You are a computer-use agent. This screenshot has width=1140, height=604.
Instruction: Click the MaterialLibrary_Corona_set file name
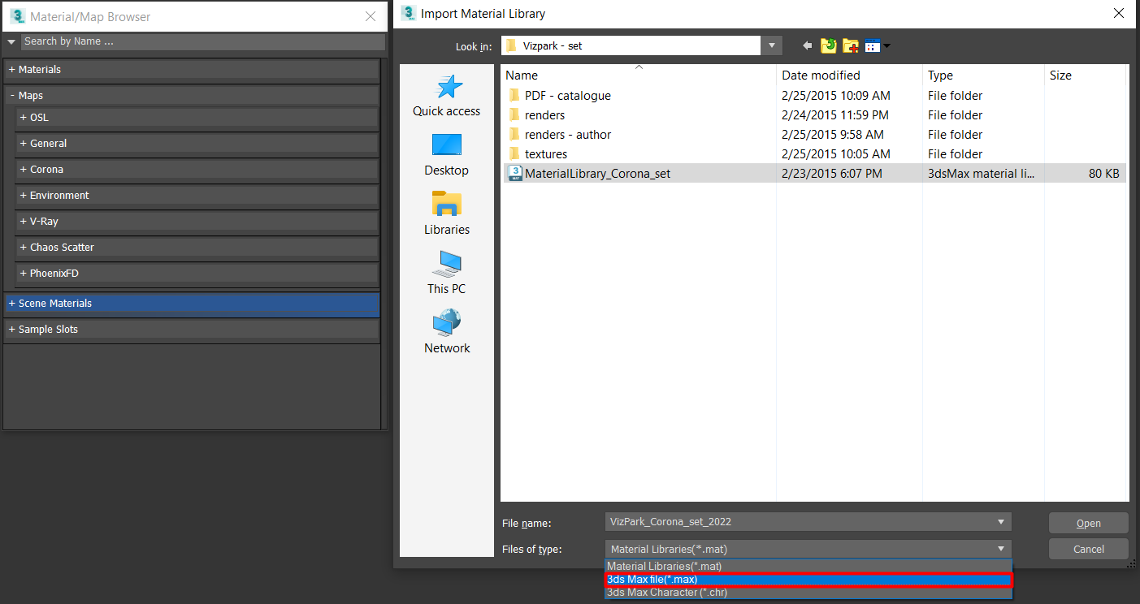pos(598,174)
